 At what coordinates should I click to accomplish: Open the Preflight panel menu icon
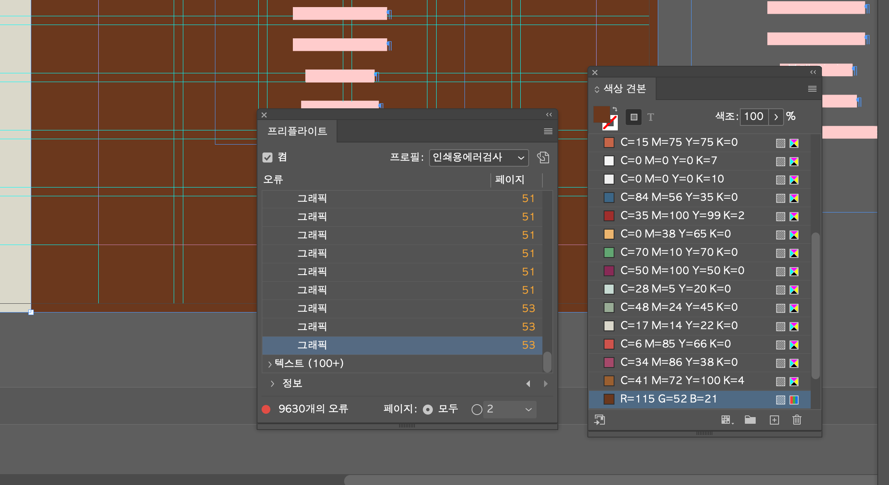pyautogui.click(x=548, y=131)
